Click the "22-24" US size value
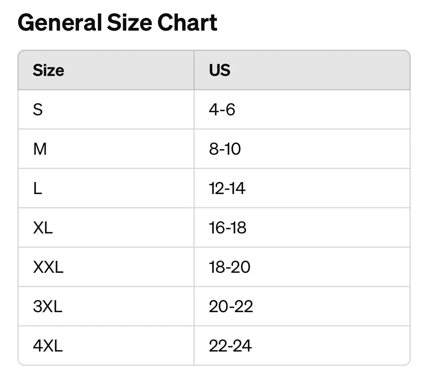Screen dimensions: 425x375 click(x=230, y=346)
